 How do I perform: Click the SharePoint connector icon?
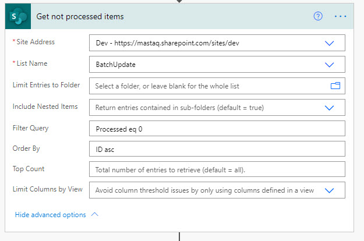(x=18, y=16)
